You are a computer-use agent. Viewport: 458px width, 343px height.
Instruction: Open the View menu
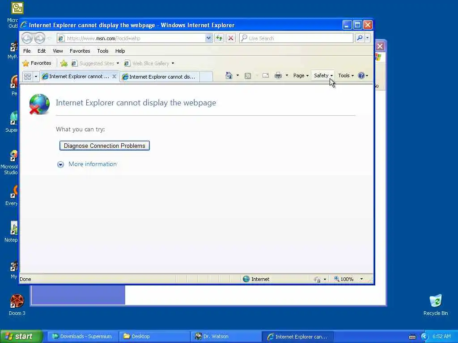[58, 51]
